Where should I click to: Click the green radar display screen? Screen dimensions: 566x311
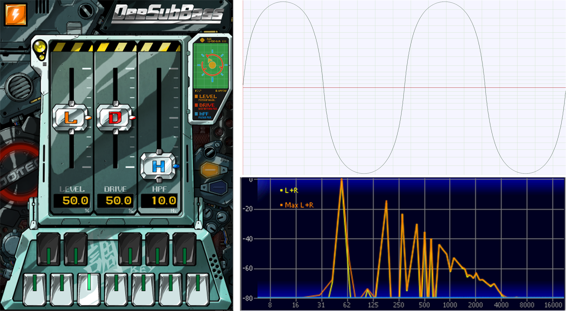(211, 66)
